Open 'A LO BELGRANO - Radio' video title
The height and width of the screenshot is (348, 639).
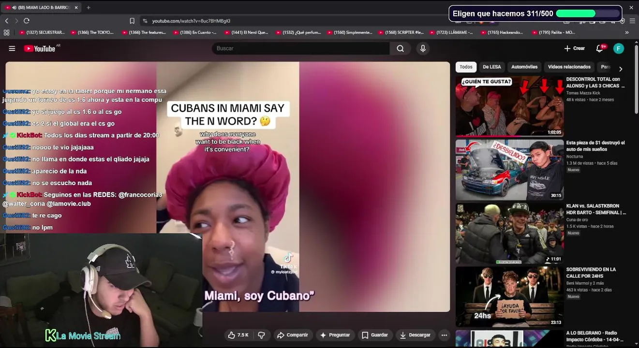tap(596, 336)
